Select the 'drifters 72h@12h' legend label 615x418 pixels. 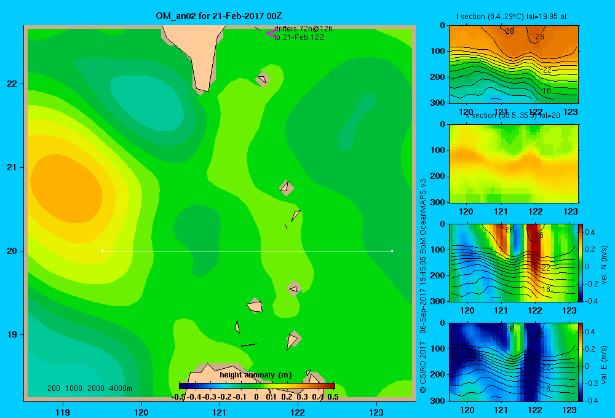click(x=303, y=29)
